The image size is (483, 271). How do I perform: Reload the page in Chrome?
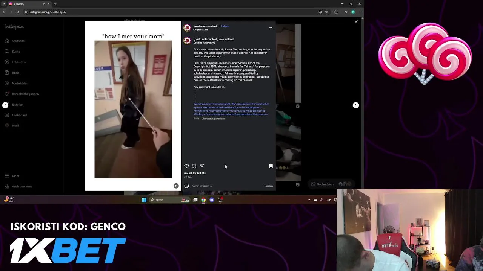18,12
